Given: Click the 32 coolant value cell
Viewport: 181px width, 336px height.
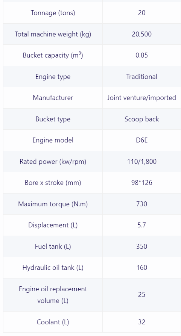Looking at the screenshot, I should tap(141, 322).
